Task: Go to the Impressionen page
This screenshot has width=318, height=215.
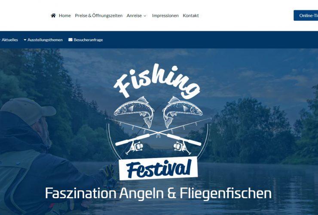Action: [165, 15]
